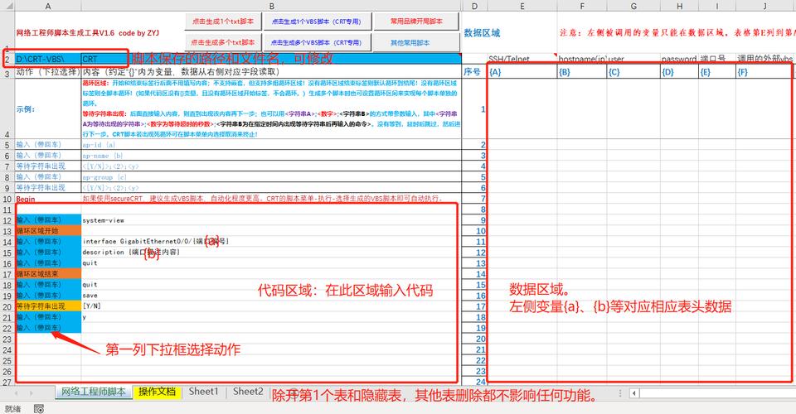This screenshot has height=414, width=796.
Task: Click the previous sheet navigation arrow
Action: point(17,392)
